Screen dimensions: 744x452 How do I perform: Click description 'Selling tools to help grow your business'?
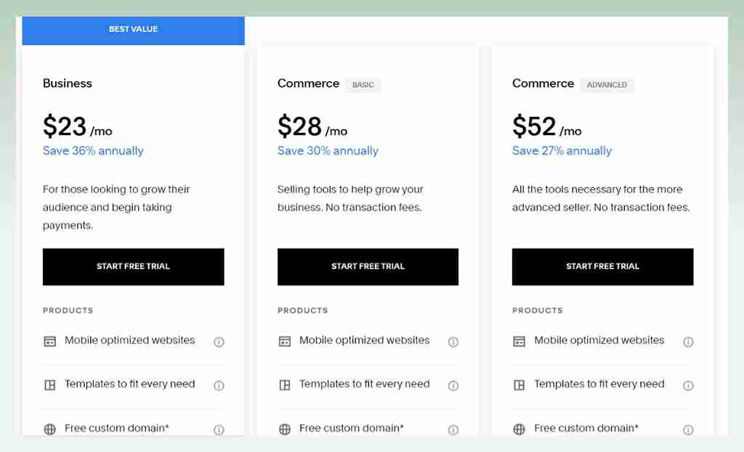[350, 199]
